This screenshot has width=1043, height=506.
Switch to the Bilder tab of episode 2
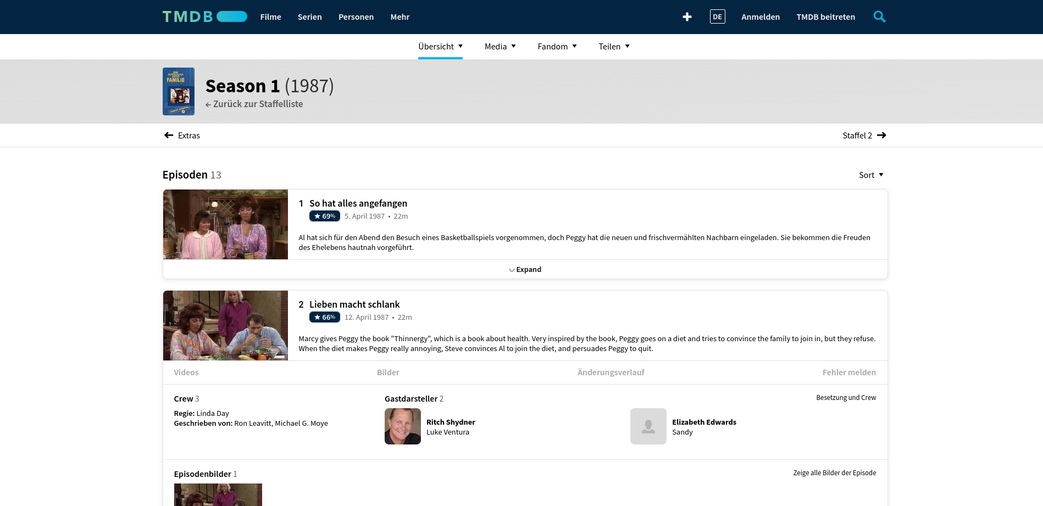(388, 372)
